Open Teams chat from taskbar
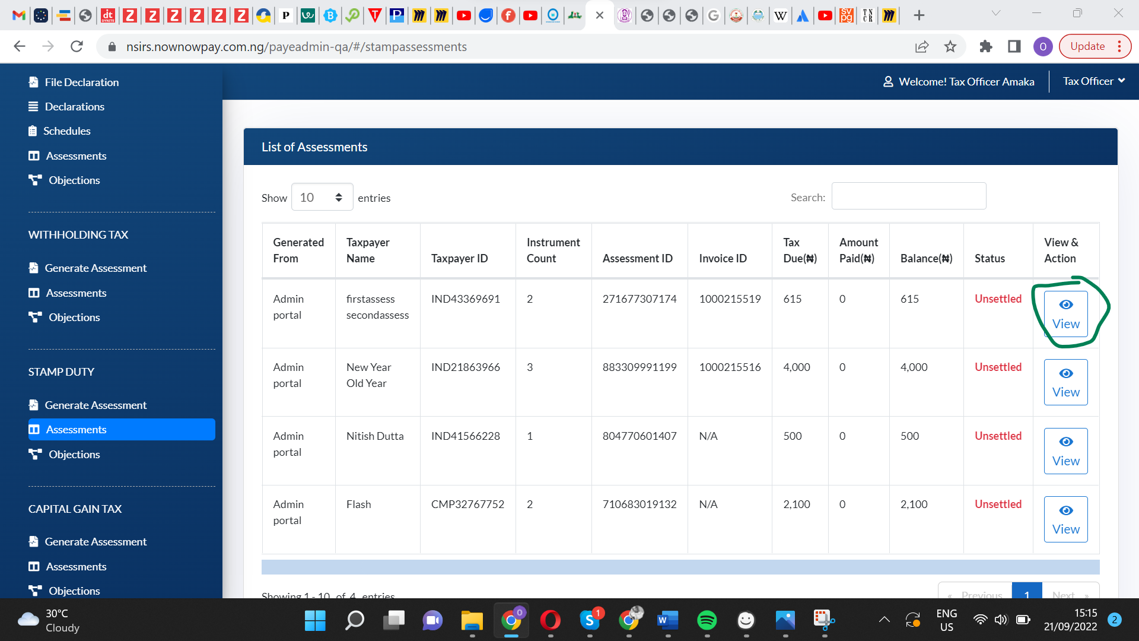 tap(432, 620)
